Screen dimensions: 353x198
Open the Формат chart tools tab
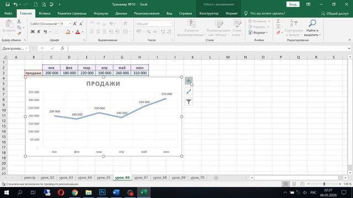232,13
